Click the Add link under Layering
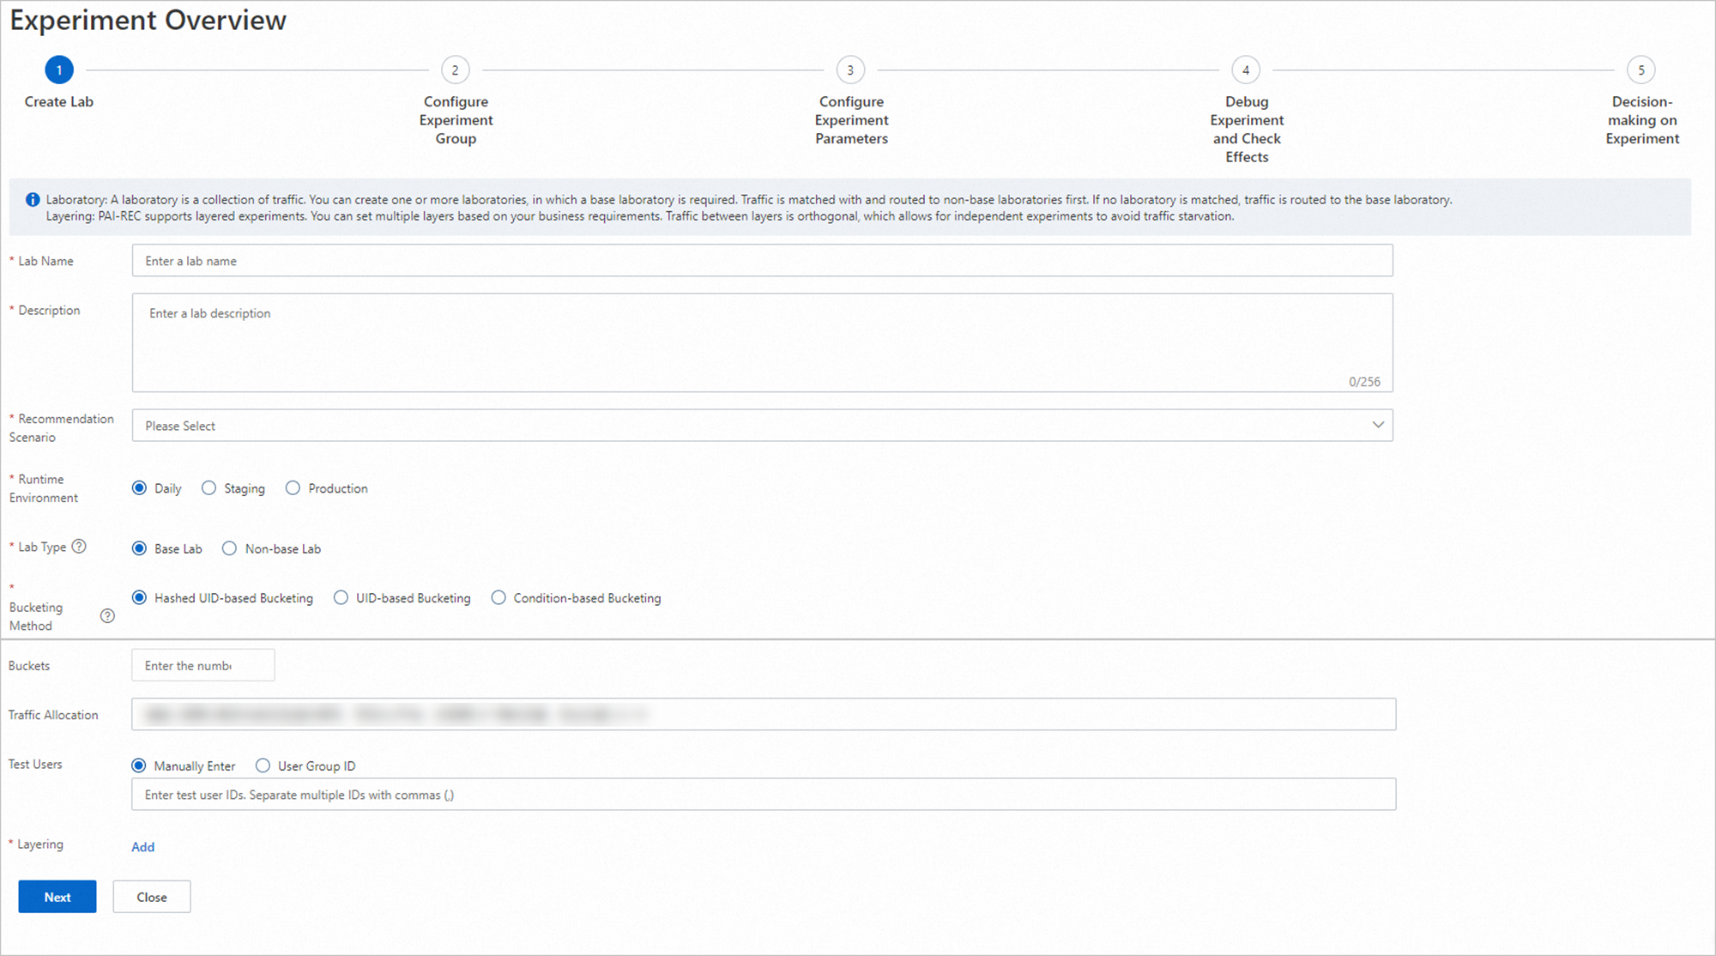This screenshot has width=1716, height=956. click(142, 846)
